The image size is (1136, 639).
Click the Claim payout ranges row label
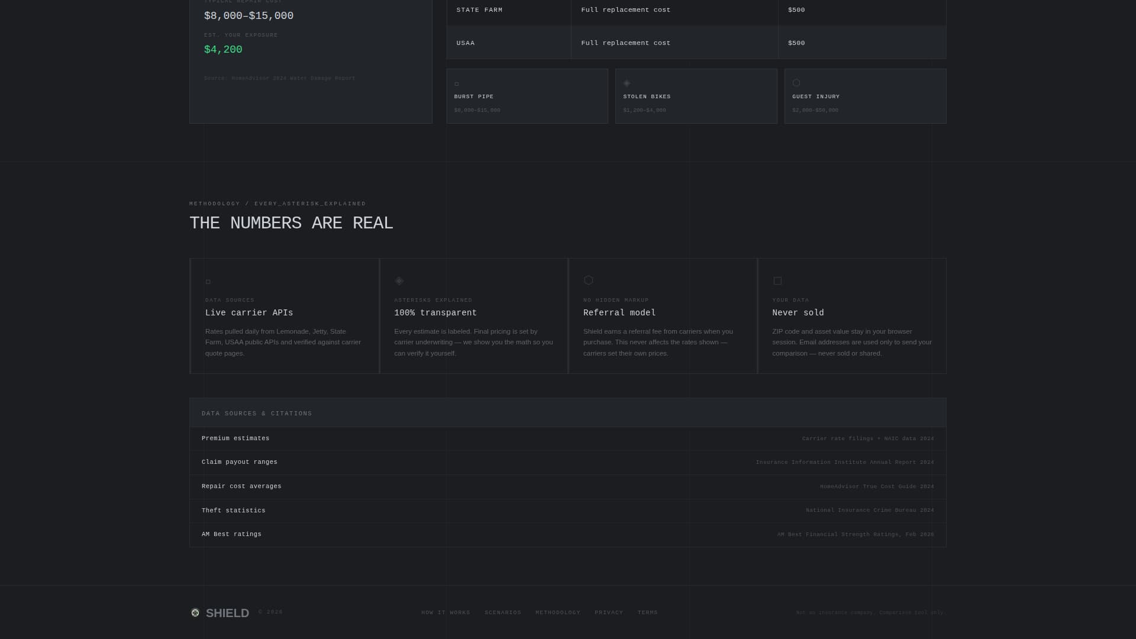coord(240,462)
